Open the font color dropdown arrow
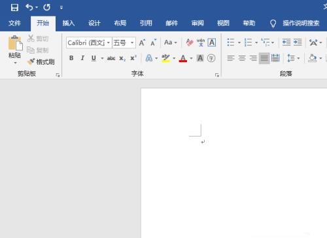 191,58
